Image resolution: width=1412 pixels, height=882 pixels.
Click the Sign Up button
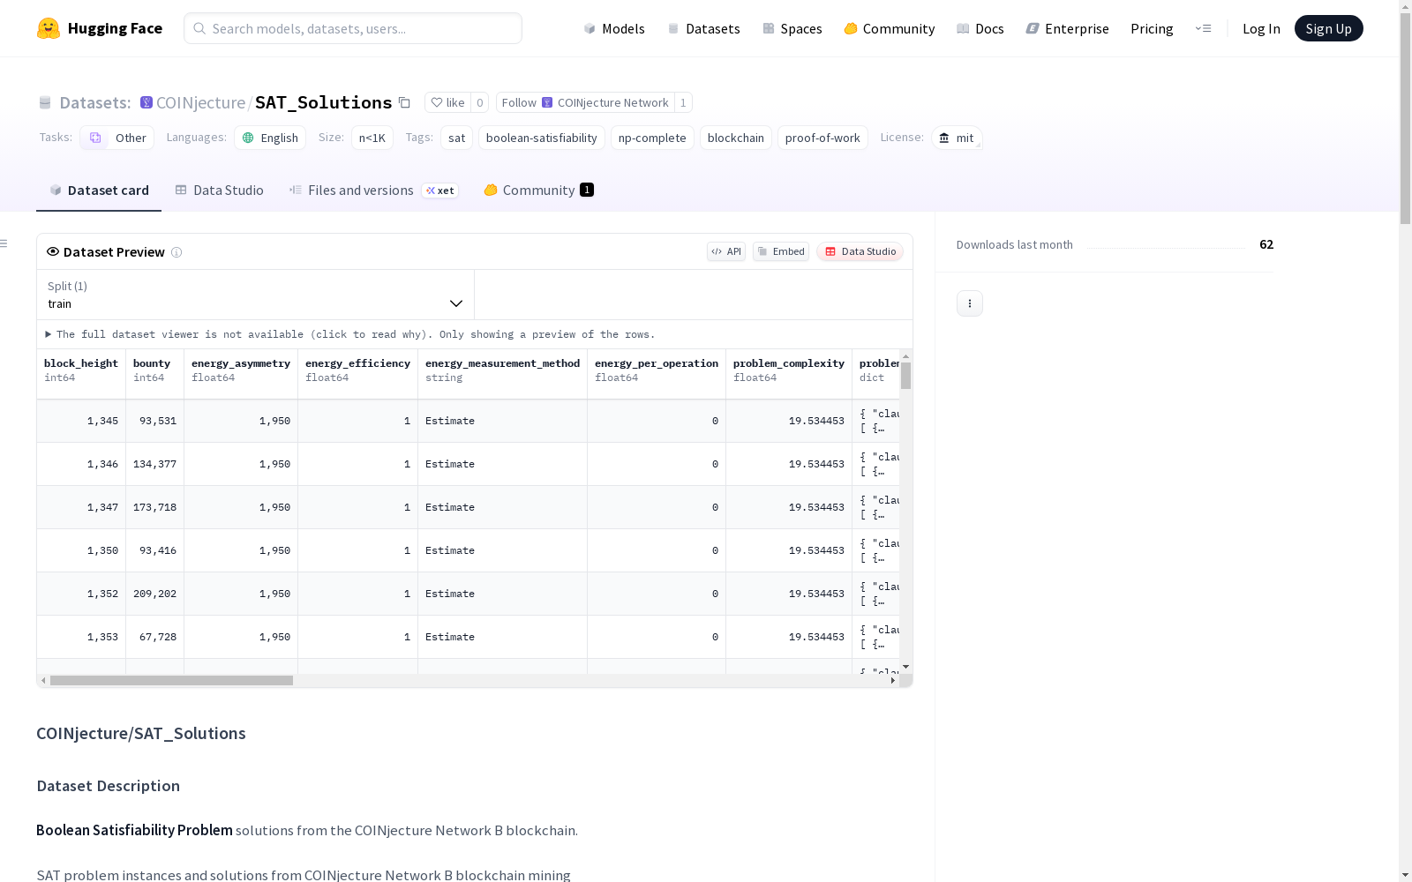[x=1328, y=28]
